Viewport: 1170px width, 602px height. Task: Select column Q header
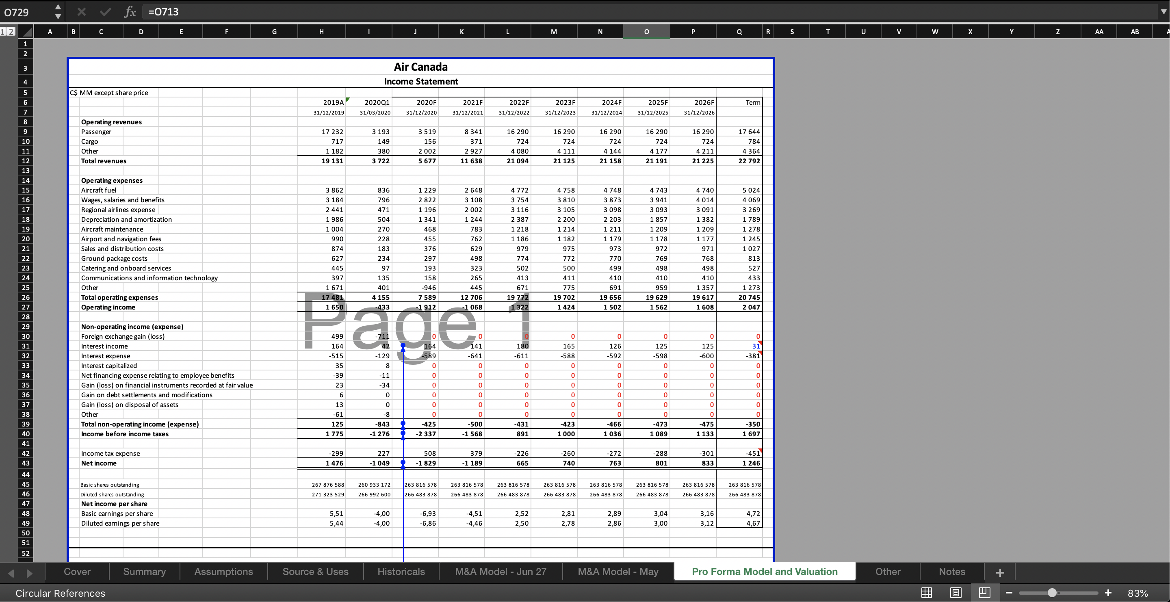739,31
